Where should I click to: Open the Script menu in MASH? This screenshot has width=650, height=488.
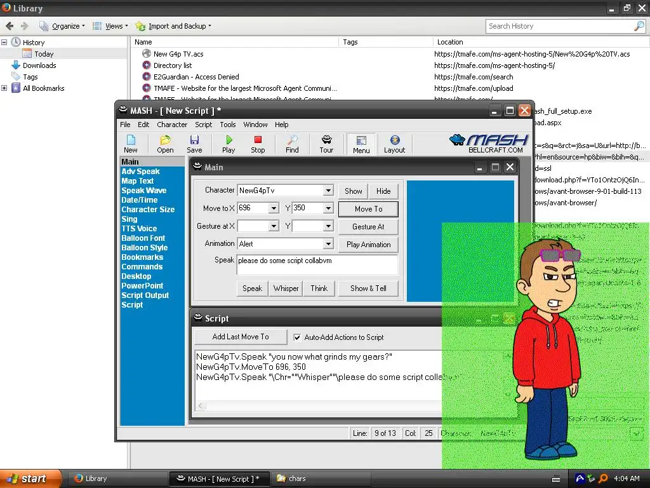(204, 125)
